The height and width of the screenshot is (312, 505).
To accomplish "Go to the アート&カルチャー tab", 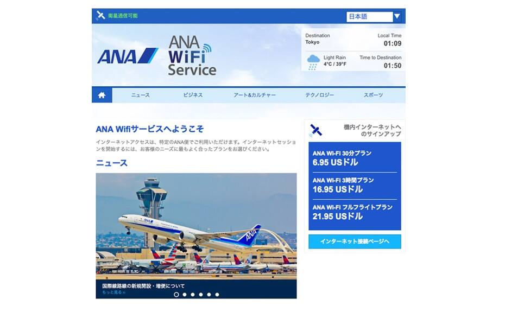I will [255, 95].
